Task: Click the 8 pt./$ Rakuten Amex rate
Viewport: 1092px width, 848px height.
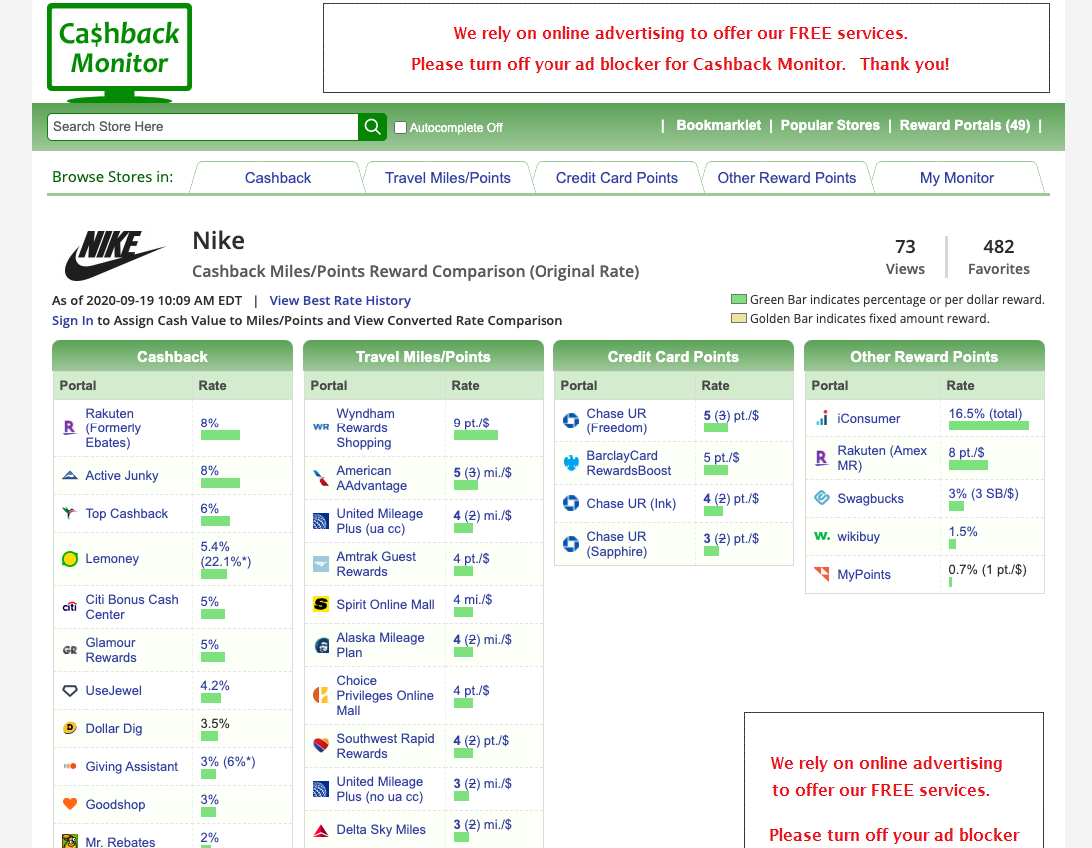Action: click(967, 452)
